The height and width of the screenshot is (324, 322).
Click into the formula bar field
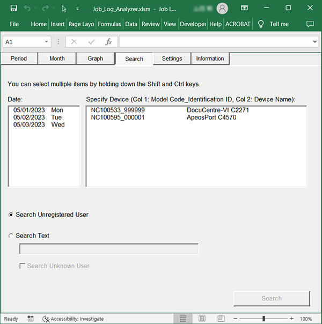(x=216, y=42)
